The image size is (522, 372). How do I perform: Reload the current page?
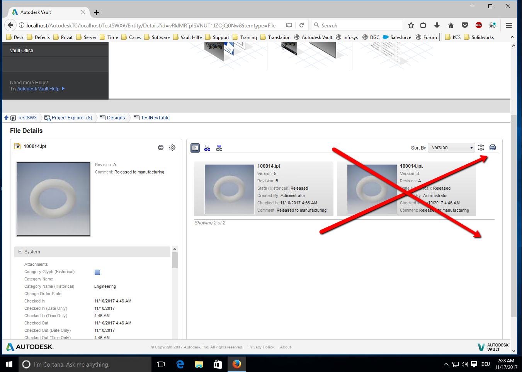click(301, 25)
